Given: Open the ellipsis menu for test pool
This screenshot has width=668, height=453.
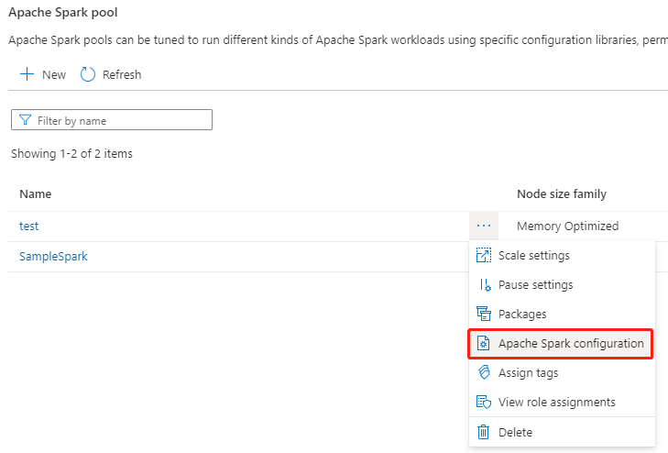Looking at the screenshot, I should pos(484,226).
